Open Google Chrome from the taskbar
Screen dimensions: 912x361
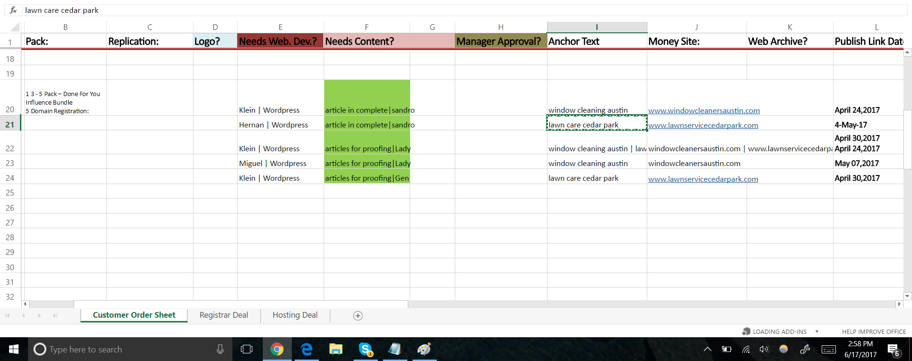(277, 350)
